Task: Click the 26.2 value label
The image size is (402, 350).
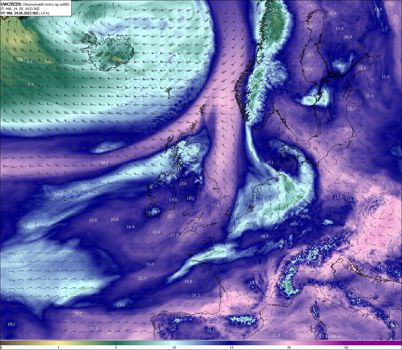Action: [348, 130]
